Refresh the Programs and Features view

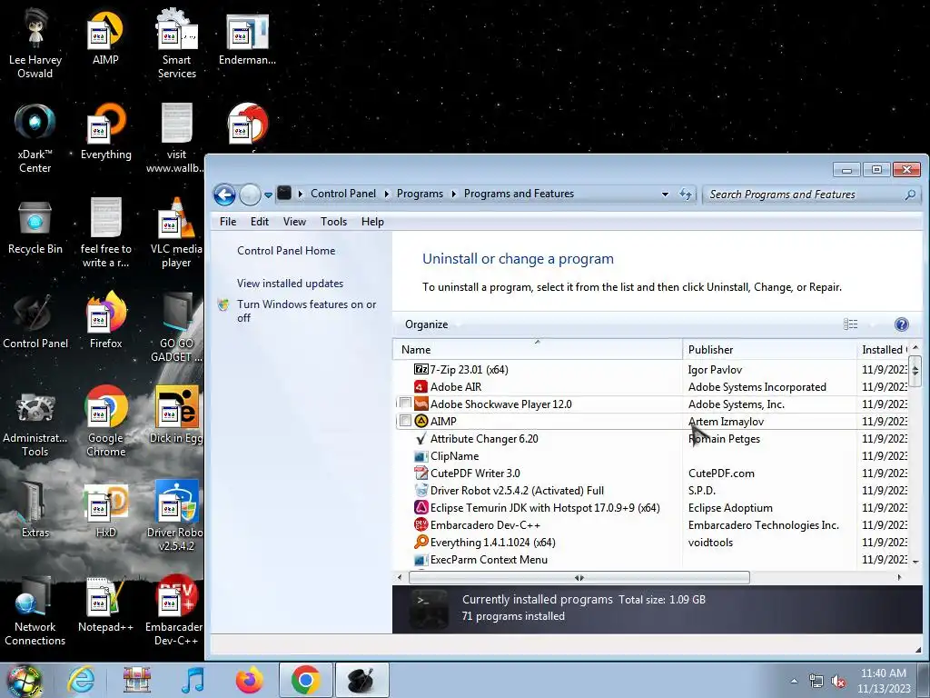(x=686, y=194)
